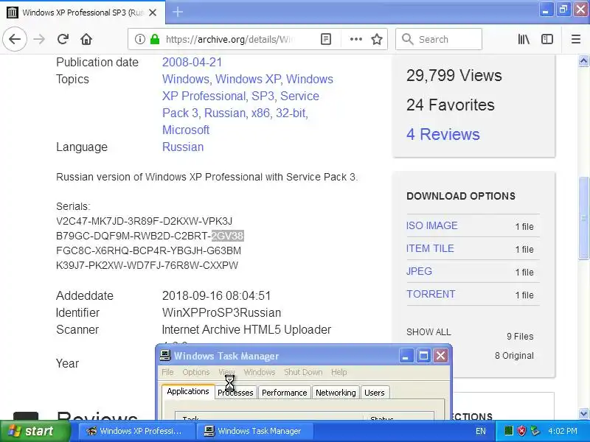The width and height of the screenshot is (590, 442).
Task: Open a new tab with plus icon
Action: pyautogui.click(x=178, y=13)
